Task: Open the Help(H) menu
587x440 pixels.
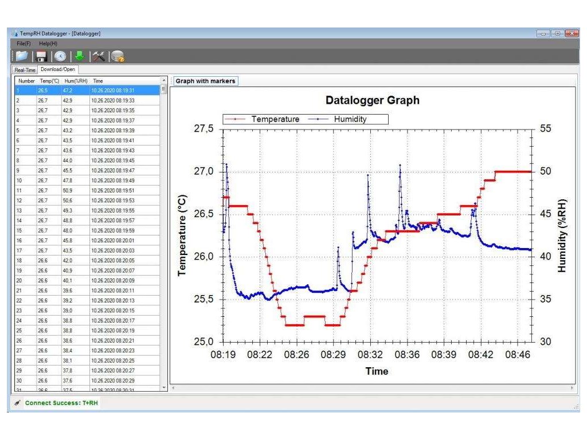Action: (x=48, y=44)
